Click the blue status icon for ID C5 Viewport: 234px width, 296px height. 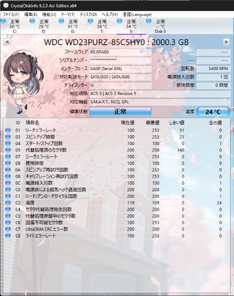point(8,216)
